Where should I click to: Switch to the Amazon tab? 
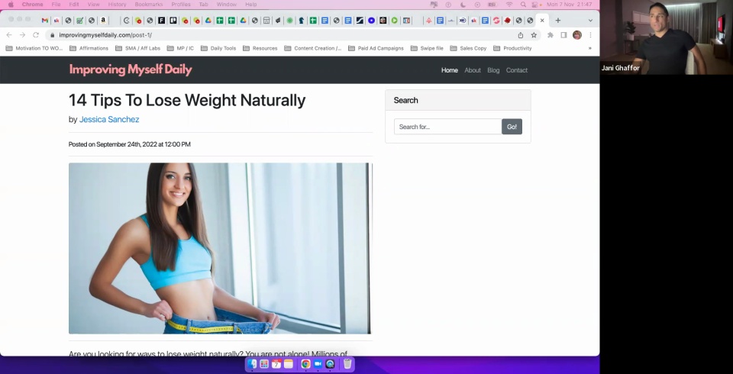[x=103, y=21]
